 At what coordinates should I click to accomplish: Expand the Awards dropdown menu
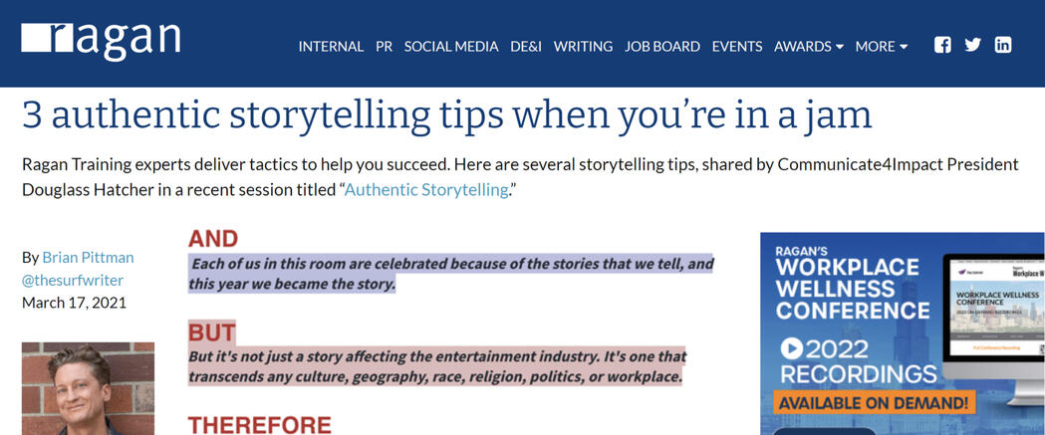[x=808, y=47]
